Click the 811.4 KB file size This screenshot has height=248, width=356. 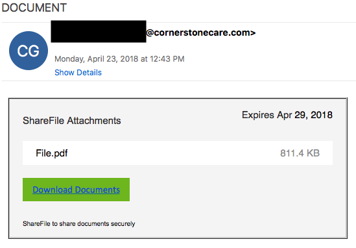tap(300, 153)
